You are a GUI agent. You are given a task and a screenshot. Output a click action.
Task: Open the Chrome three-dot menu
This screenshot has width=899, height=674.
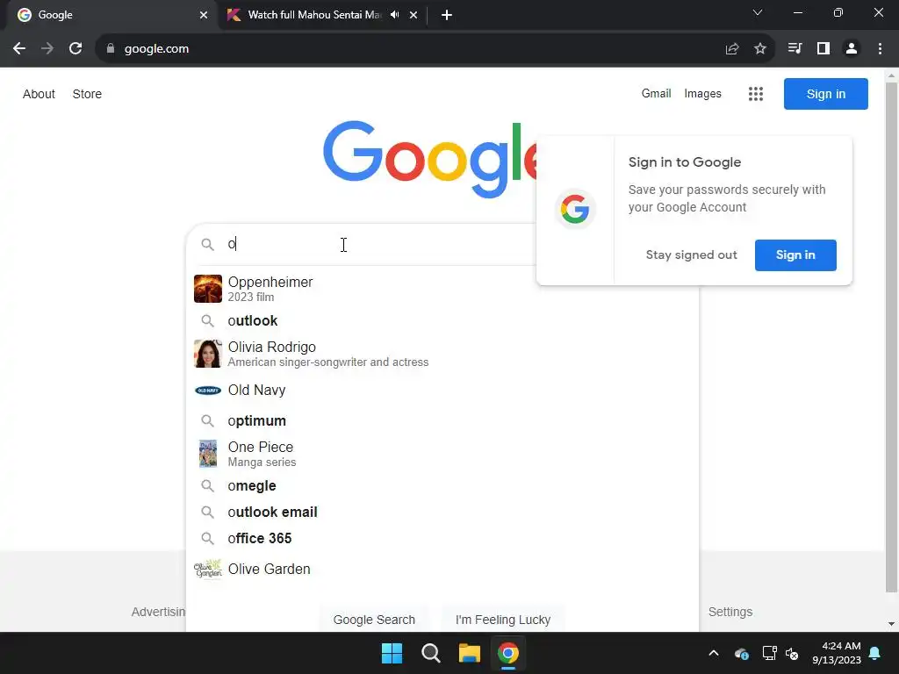point(880,49)
